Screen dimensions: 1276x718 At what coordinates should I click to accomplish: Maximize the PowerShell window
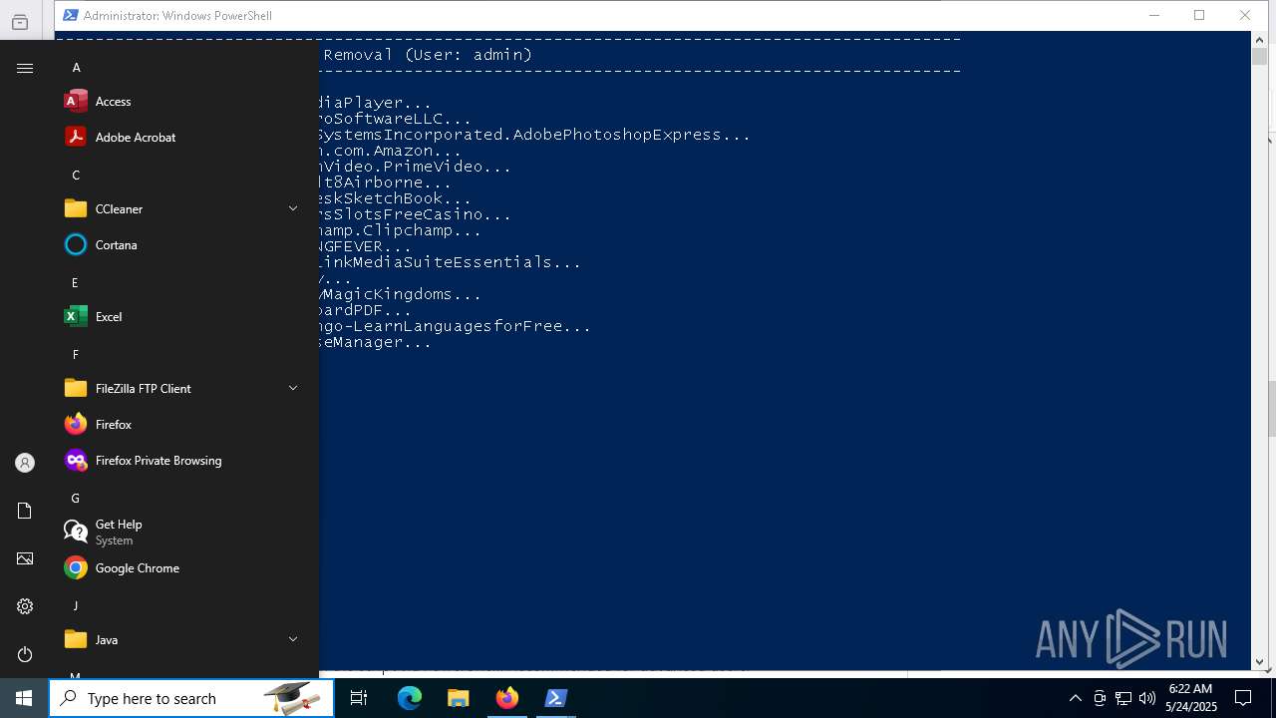pyautogui.click(x=1199, y=15)
